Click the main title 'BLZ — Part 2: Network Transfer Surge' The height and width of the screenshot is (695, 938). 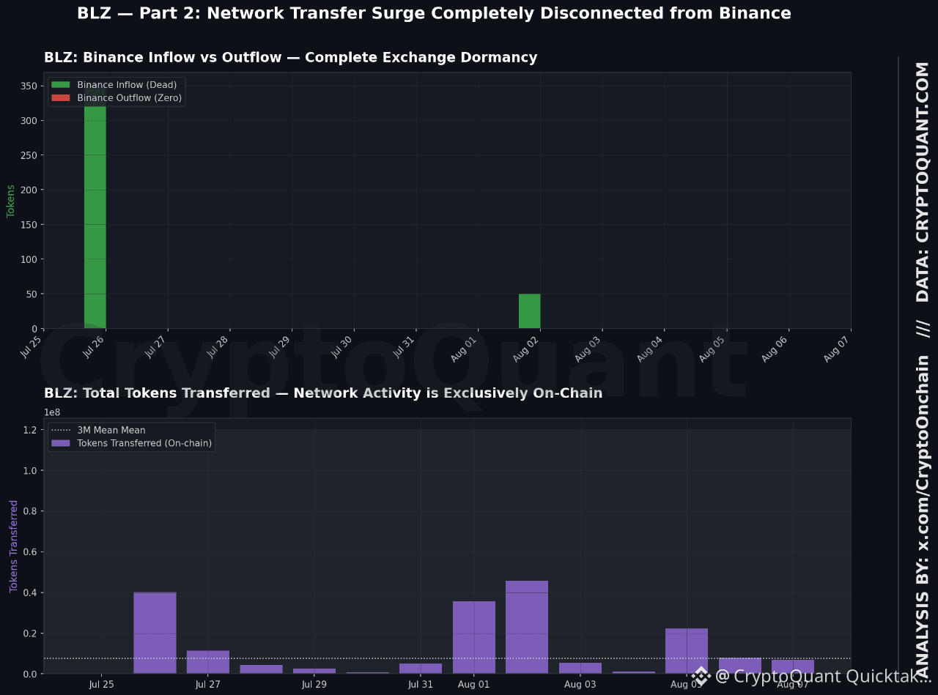(434, 13)
